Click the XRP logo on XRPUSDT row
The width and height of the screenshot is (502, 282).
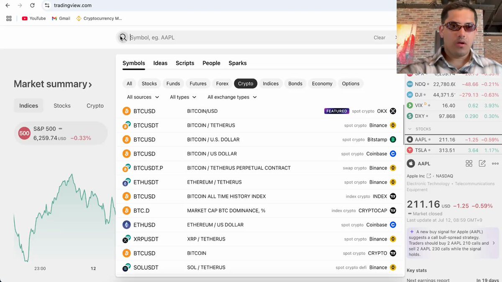[x=126, y=239]
